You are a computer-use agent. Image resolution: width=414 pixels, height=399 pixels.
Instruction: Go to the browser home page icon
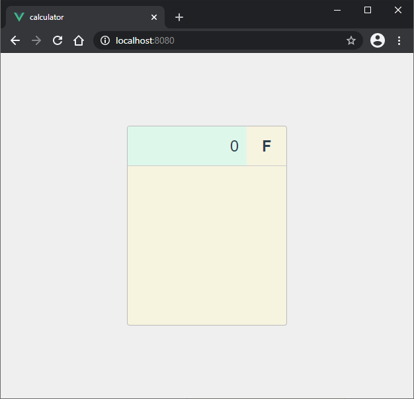click(x=79, y=40)
